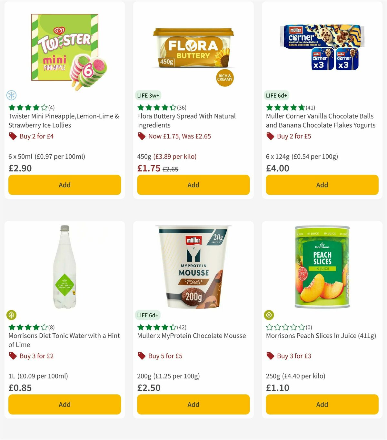This screenshot has height=440, width=387.
Task: Open the Twister Mini Pineapple product title
Action: (63, 120)
